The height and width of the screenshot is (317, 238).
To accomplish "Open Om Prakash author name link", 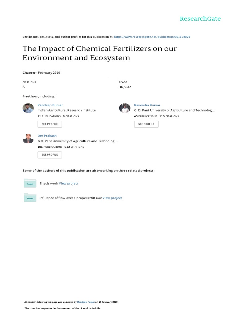I will (x=47, y=136).
